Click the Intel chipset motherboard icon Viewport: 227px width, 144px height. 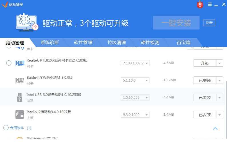[x=20, y=115]
